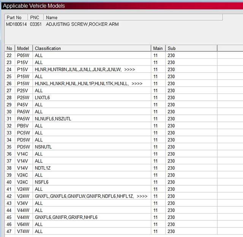Click Main value 11 in row 47

click(155, 231)
